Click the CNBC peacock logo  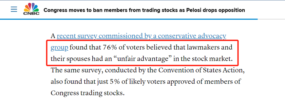(31, 9)
